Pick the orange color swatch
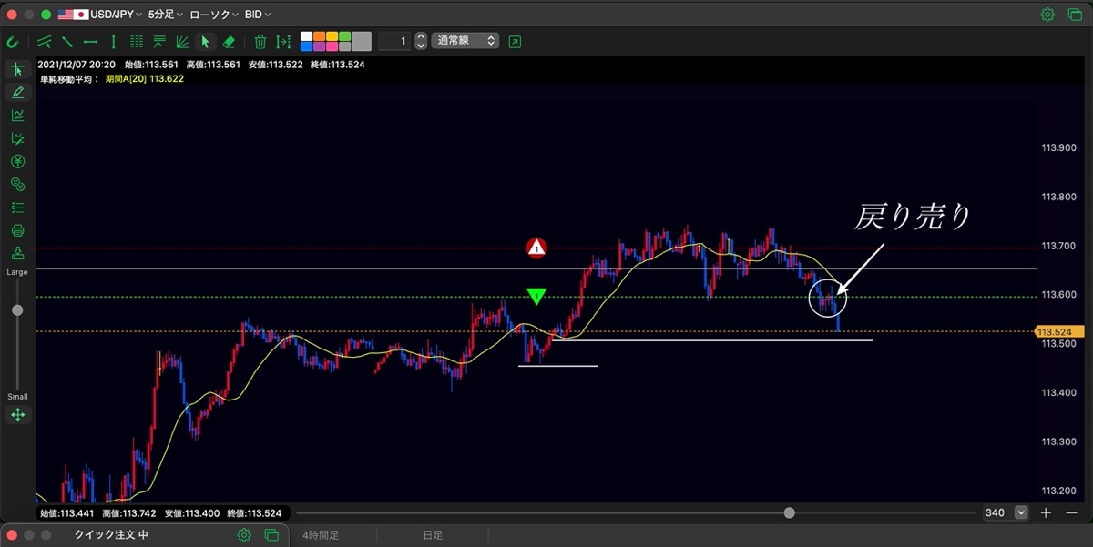This screenshot has width=1093, height=547. click(320, 36)
